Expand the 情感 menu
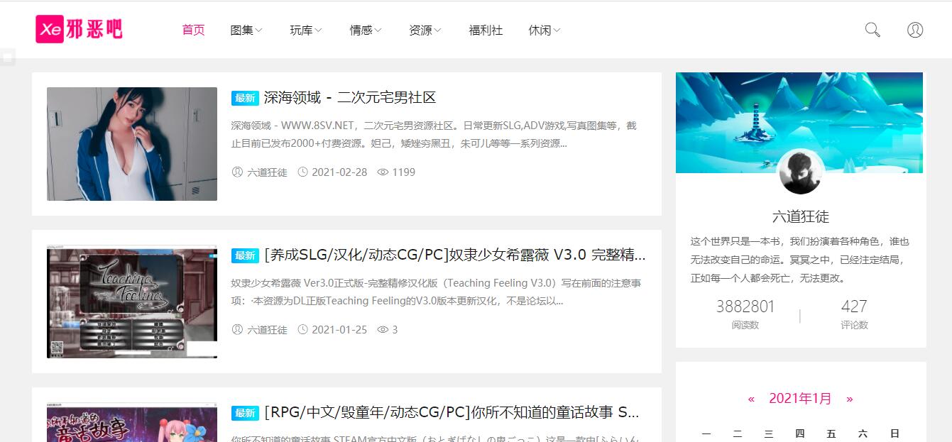Image resolution: width=952 pixels, height=442 pixels. click(x=366, y=30)
